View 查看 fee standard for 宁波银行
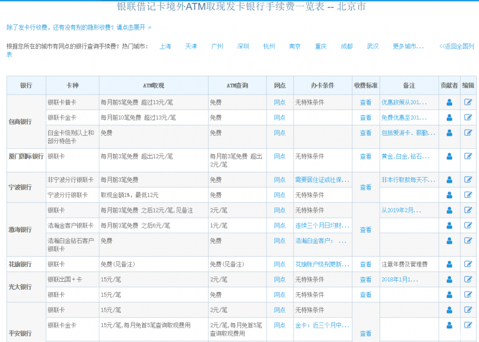479x342 pixels. (x=366, y=187)
